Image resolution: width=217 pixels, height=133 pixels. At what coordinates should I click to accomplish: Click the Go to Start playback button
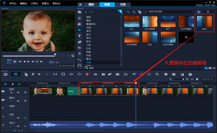(x=20, y=62)
